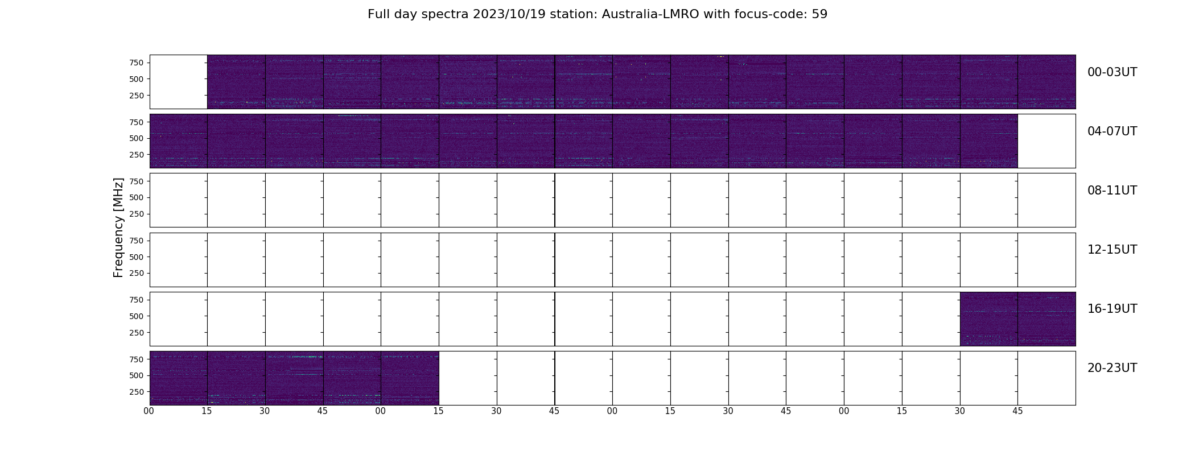This screenshot has height=455, width=1195.
Task: Click the 250 tick label of the 20-23UT row
Action: [136, 392]
